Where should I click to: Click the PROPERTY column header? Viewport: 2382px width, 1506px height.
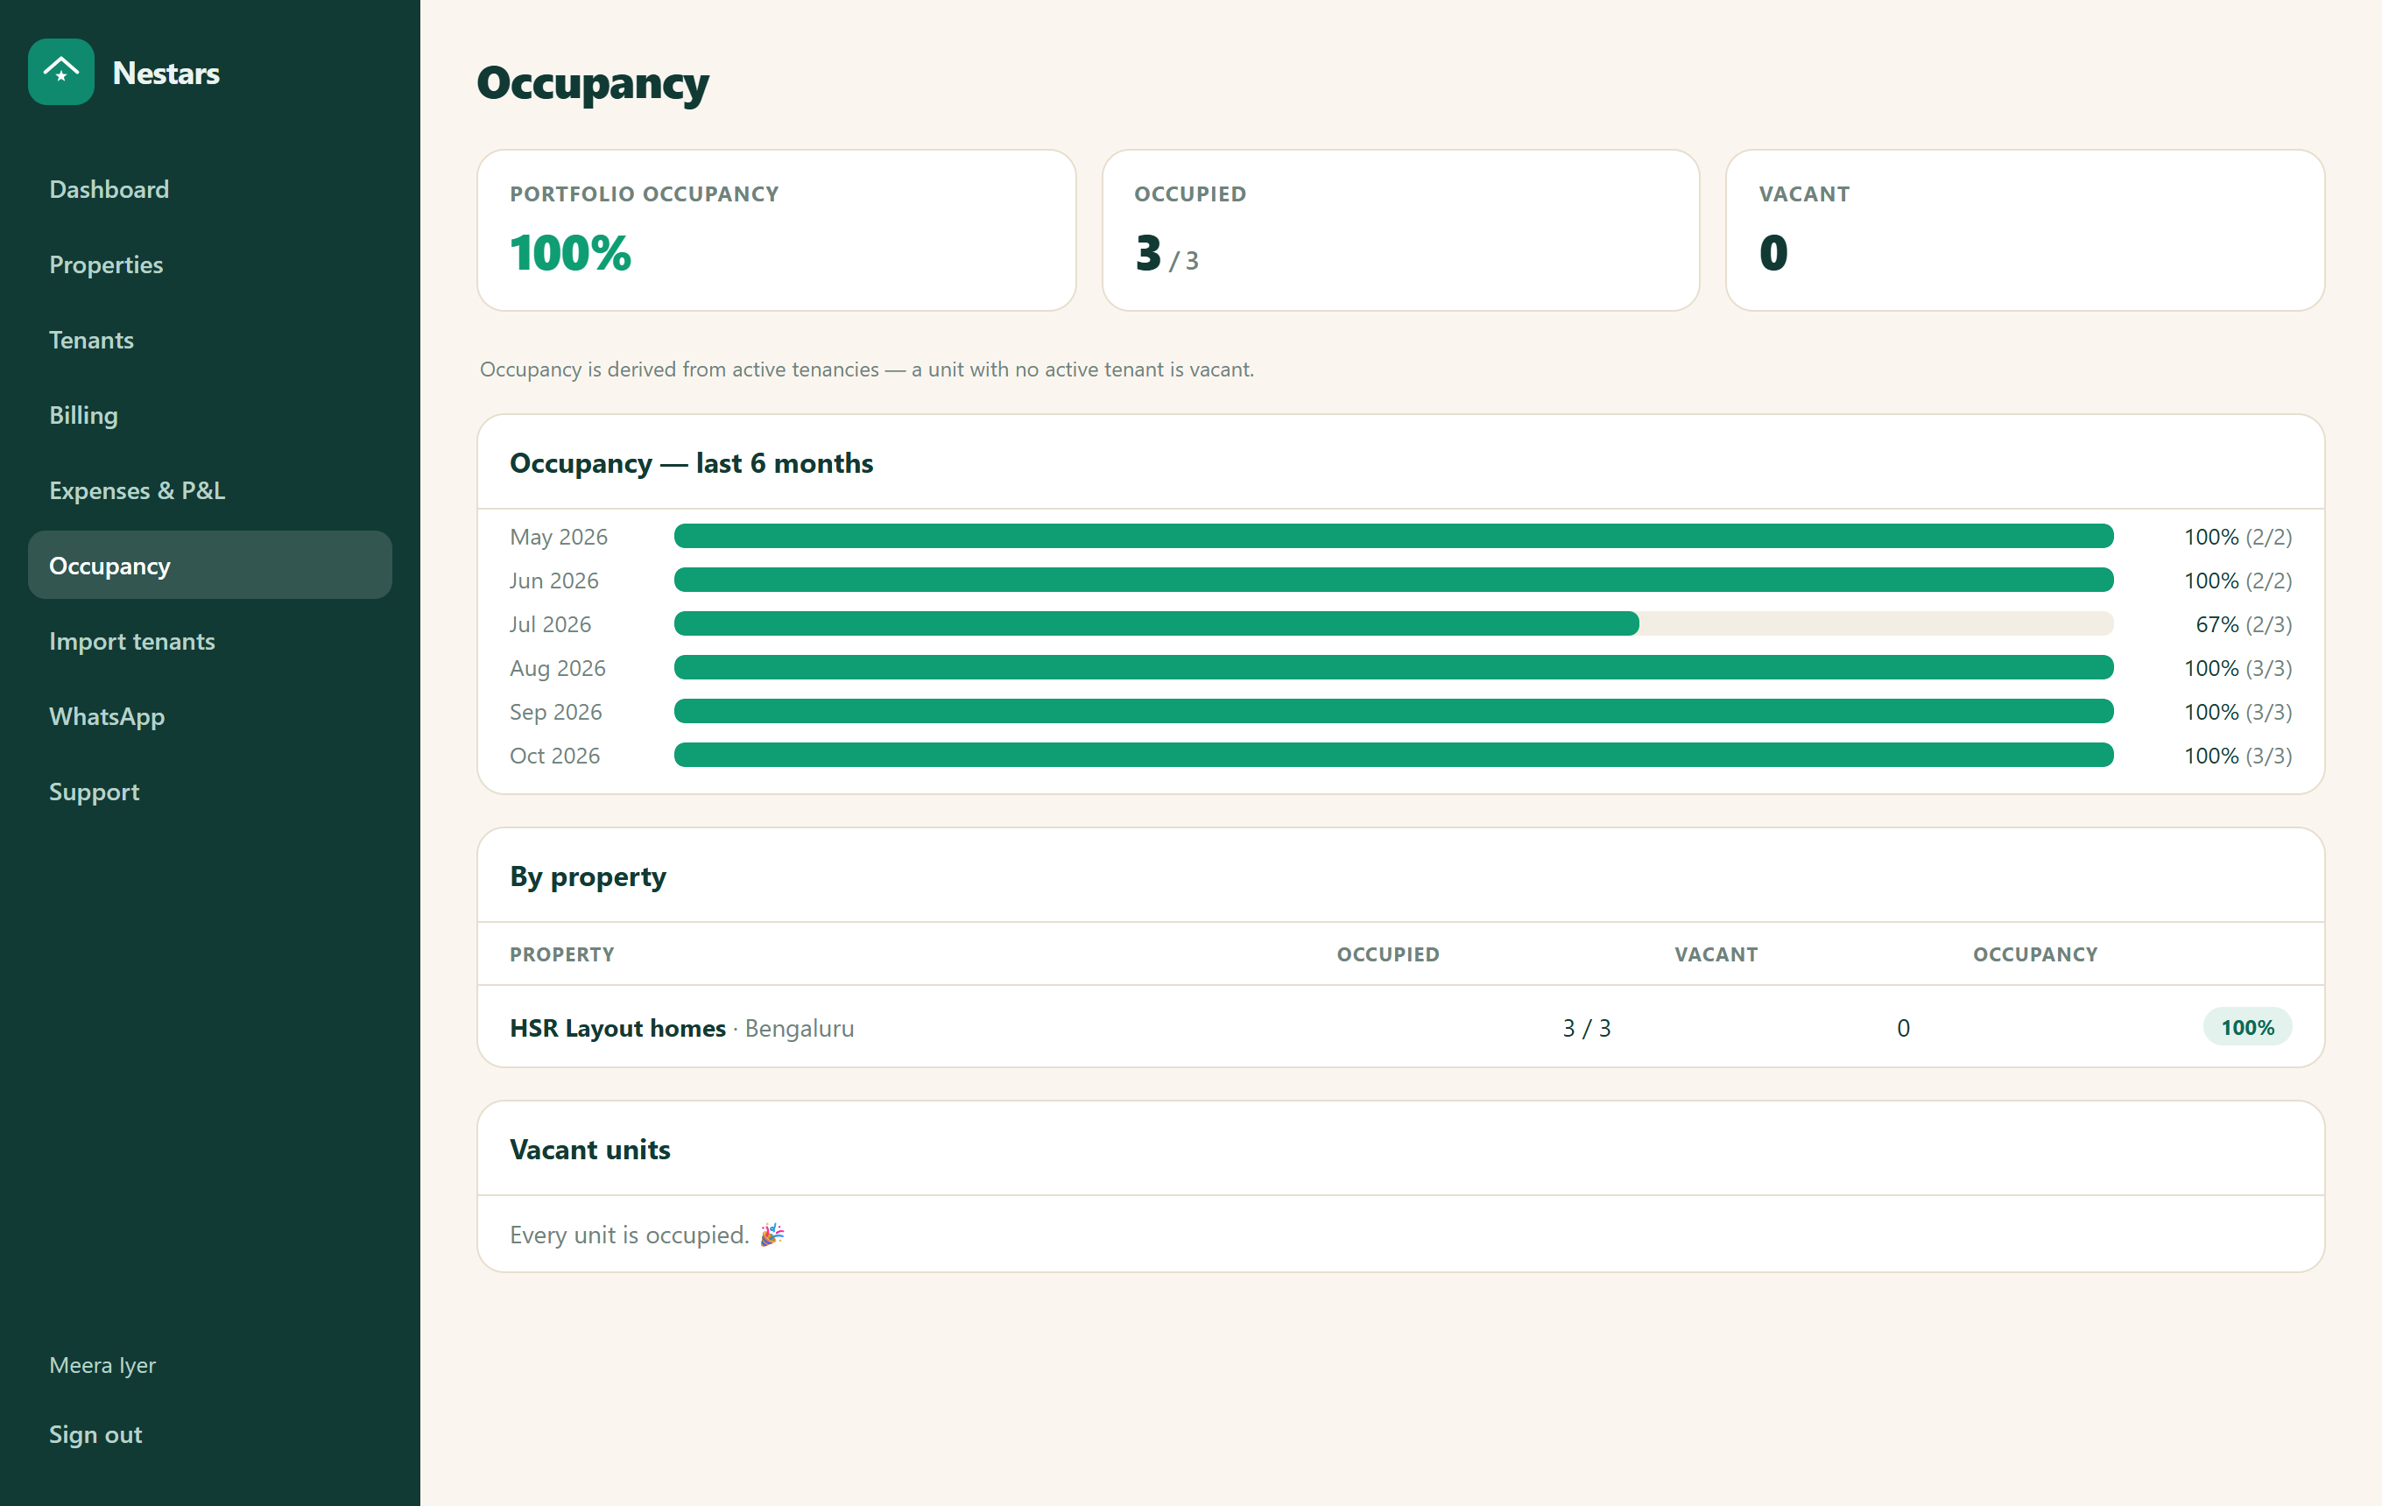(562, 954)
